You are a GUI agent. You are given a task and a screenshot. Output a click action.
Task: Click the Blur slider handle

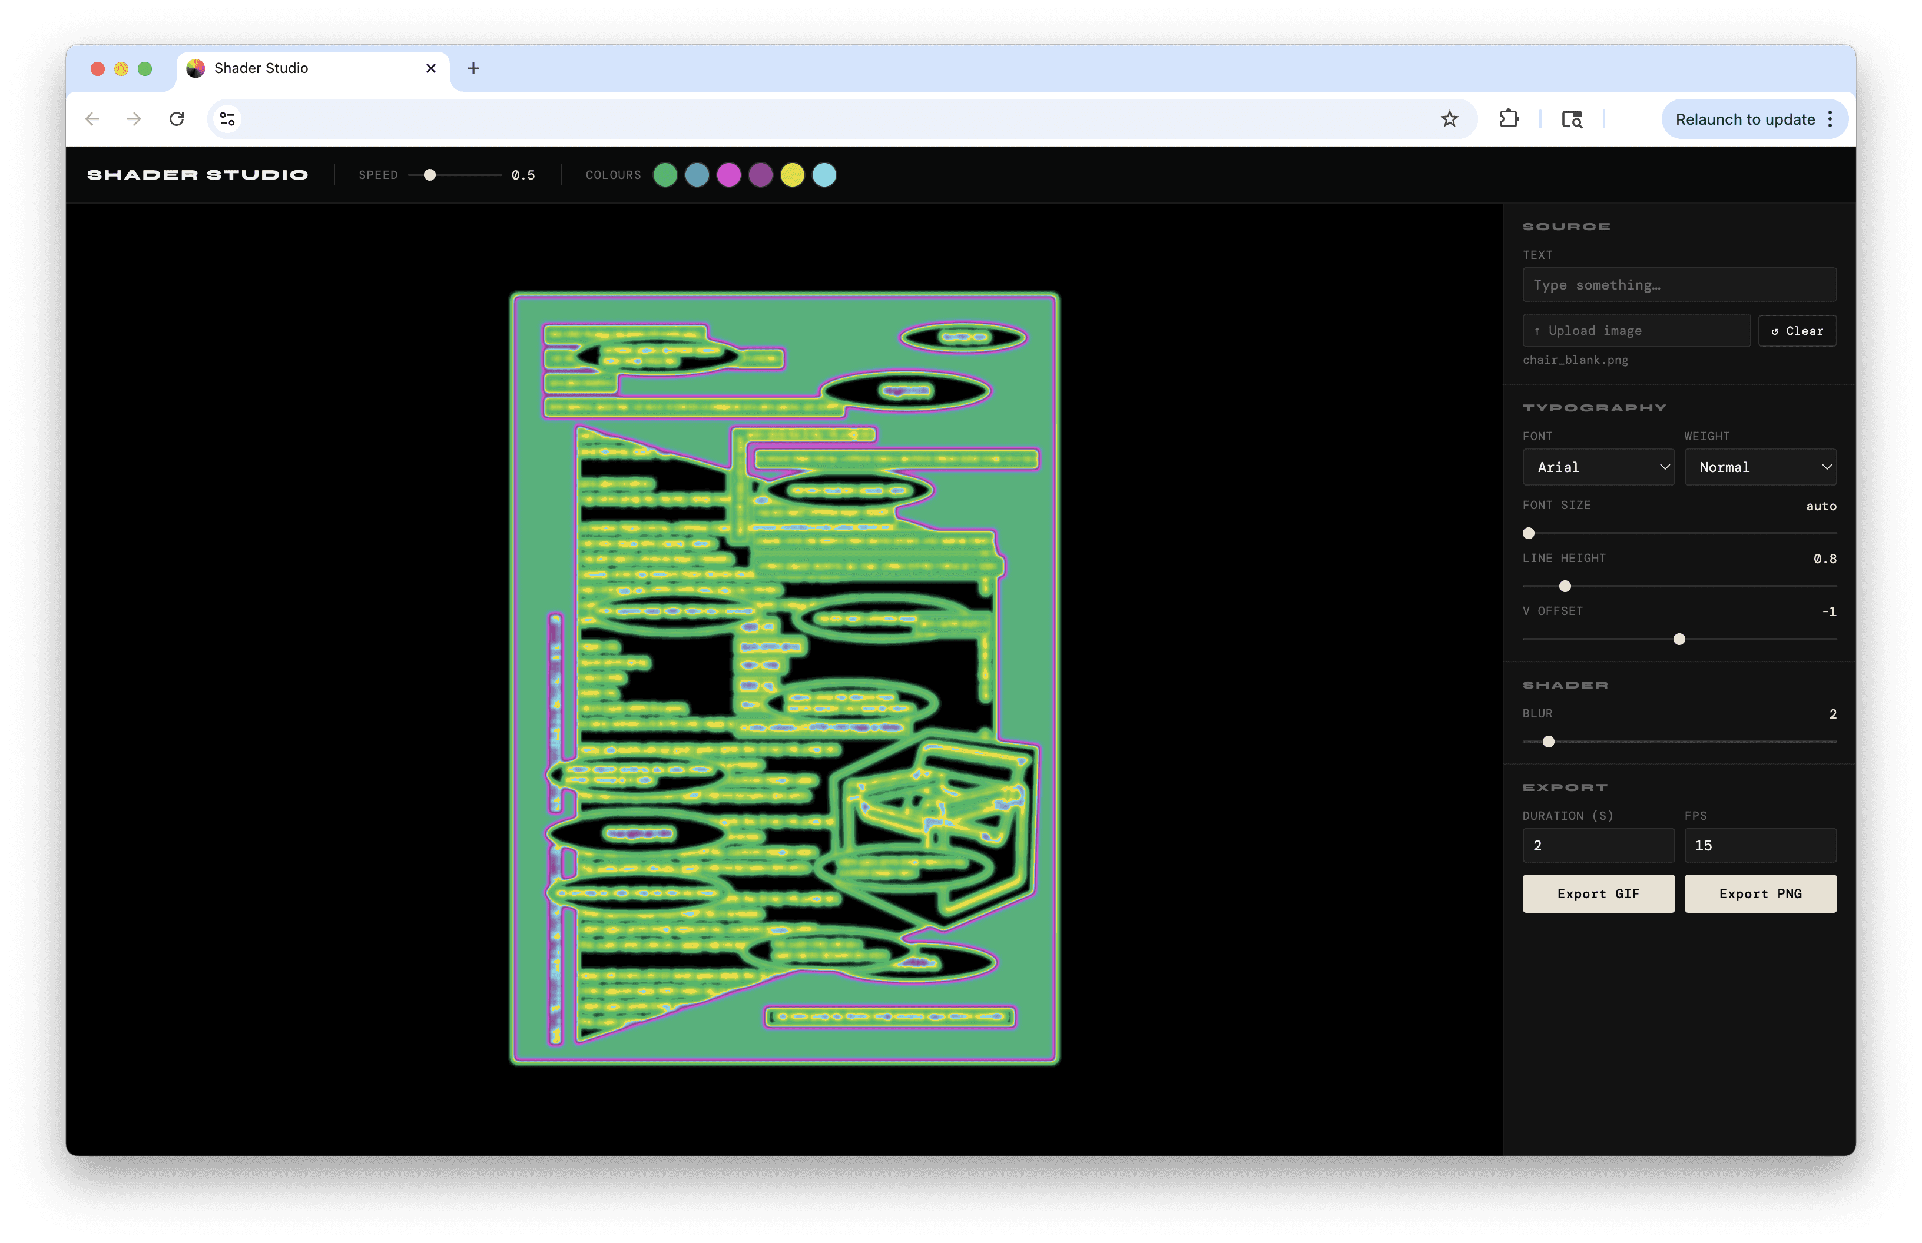coord(1548,742)
